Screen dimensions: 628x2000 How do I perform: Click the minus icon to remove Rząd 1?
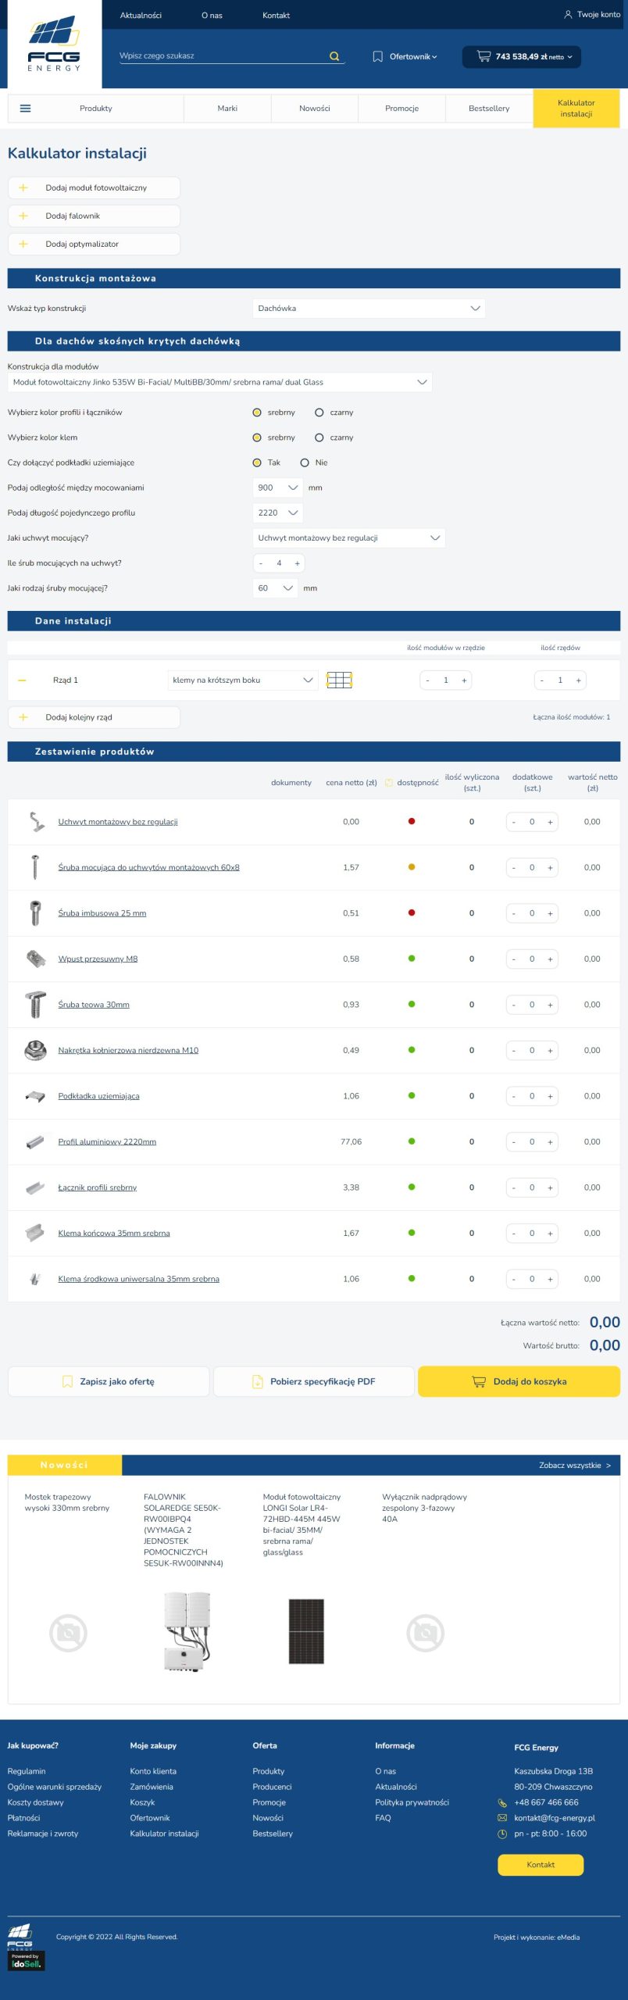(22, 680)
